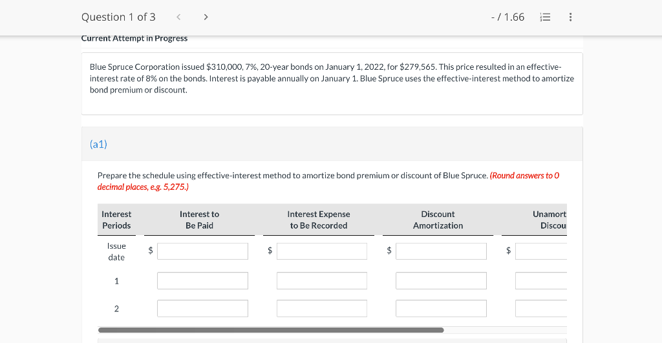
Task: Click the horizontal table scrollbar
Action: tap(271, 330)
